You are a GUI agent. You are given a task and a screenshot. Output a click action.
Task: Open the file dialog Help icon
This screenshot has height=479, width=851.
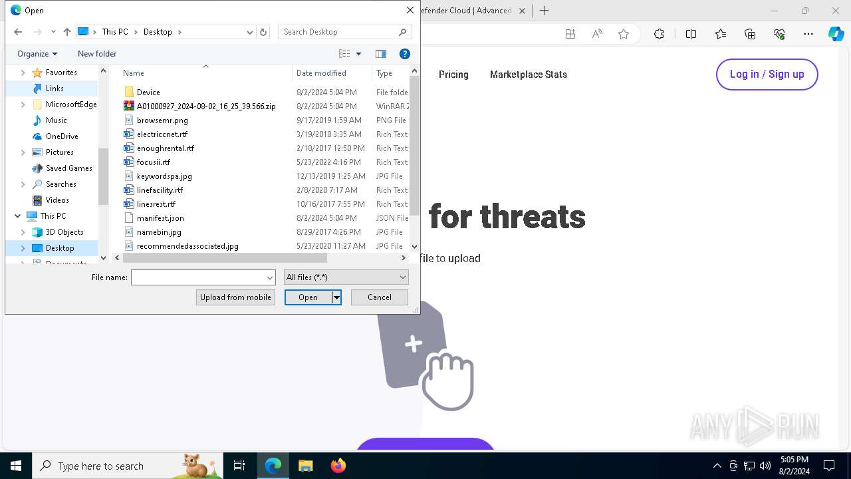[x=404, y=54]
